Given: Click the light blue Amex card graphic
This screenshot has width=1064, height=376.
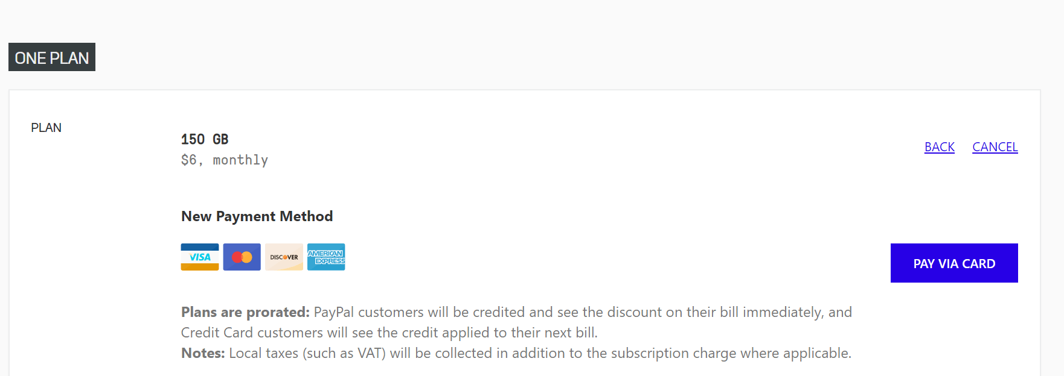Looking at the screenshot, I should [x=326, y=257].
